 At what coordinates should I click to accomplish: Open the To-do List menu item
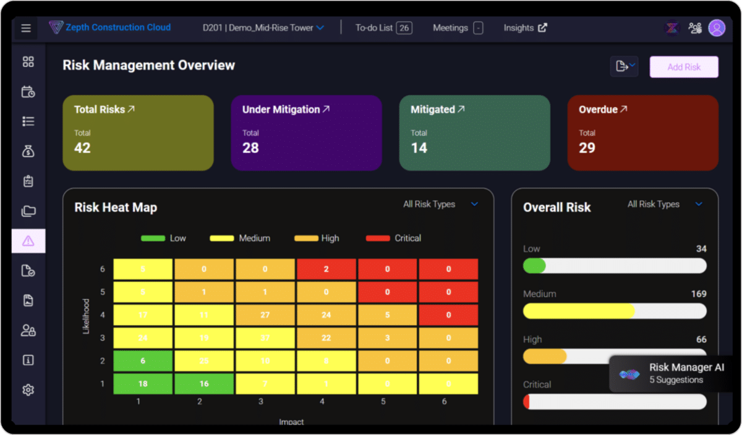pyautogui.click(x=383, y=28)
